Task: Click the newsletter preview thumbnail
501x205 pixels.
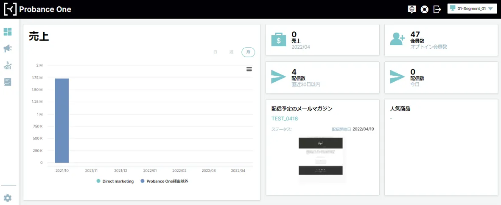Action: pos(322,159)
